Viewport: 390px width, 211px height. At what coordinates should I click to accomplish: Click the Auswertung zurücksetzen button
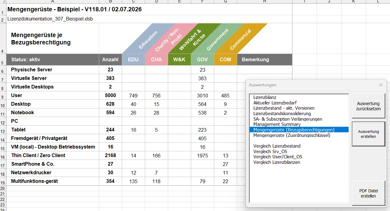368,106
